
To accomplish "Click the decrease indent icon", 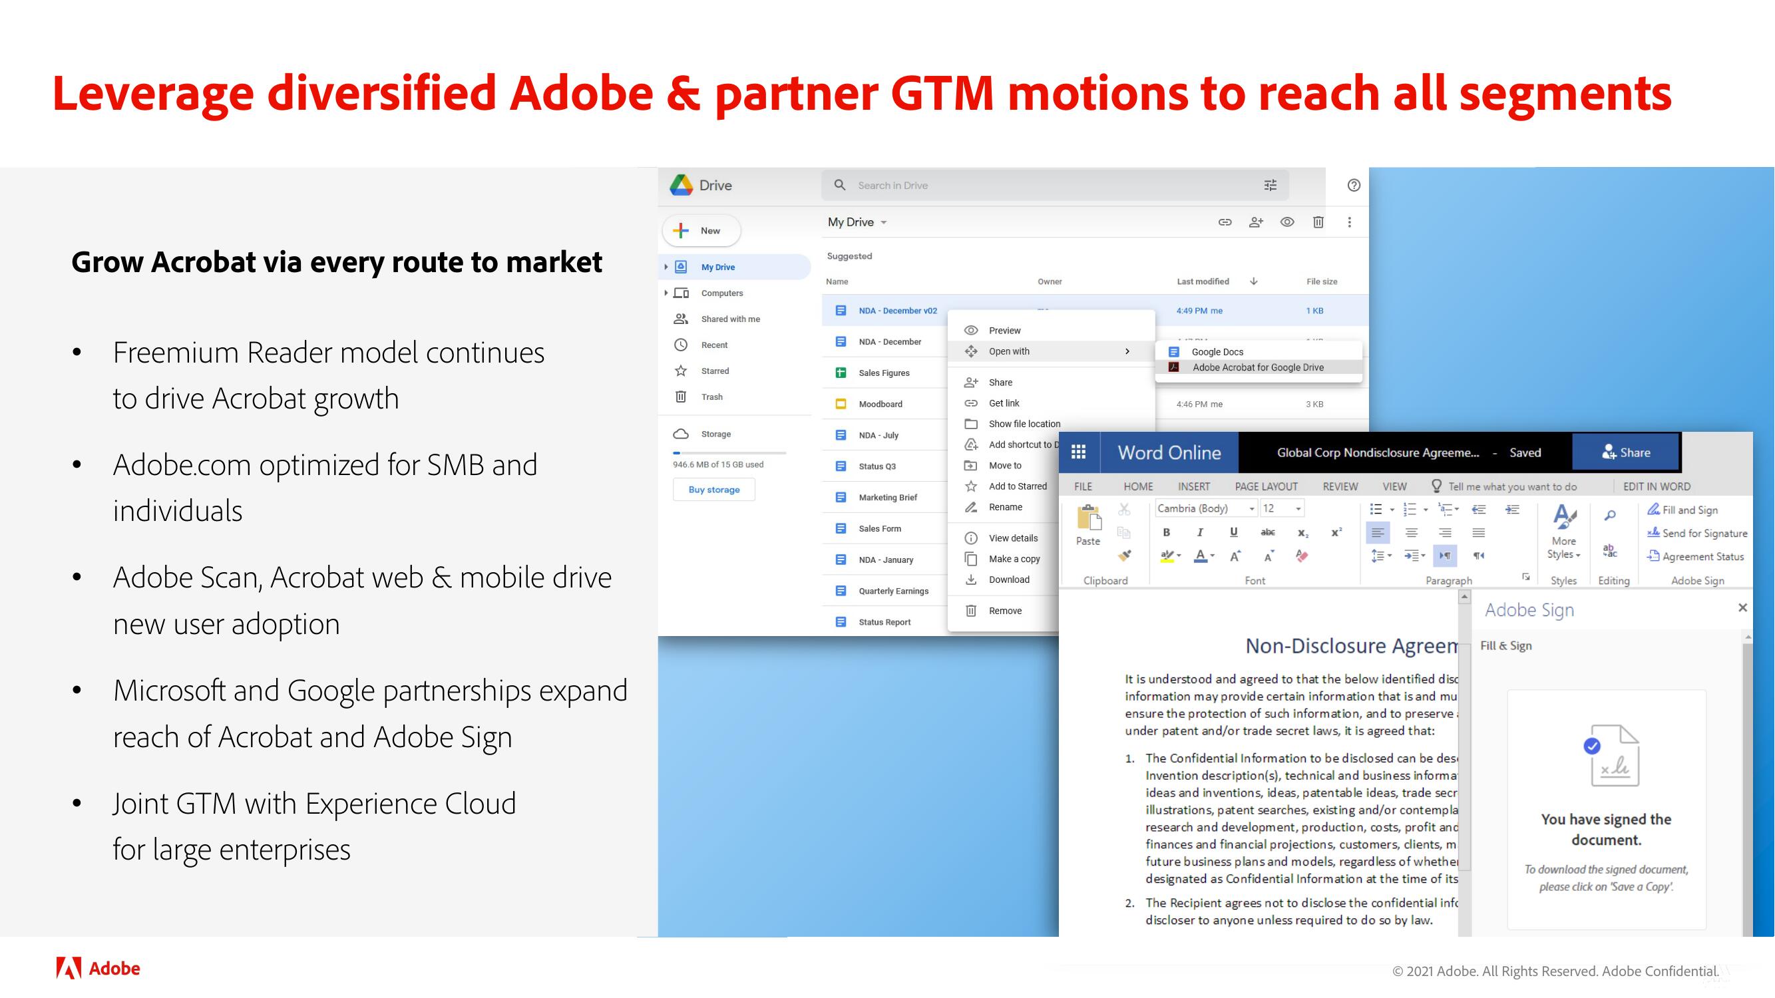I will [1479, 510].
